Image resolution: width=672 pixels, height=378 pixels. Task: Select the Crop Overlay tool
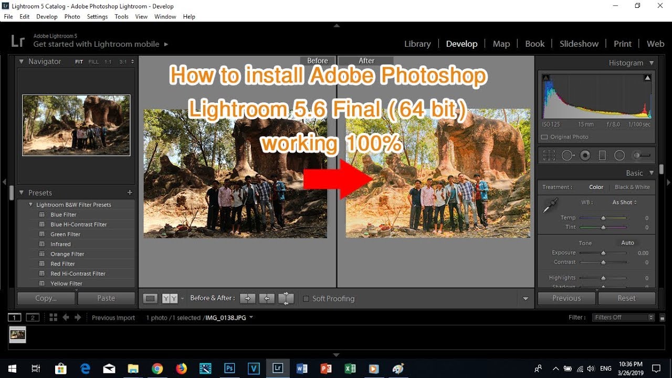(x=549, y=155)
